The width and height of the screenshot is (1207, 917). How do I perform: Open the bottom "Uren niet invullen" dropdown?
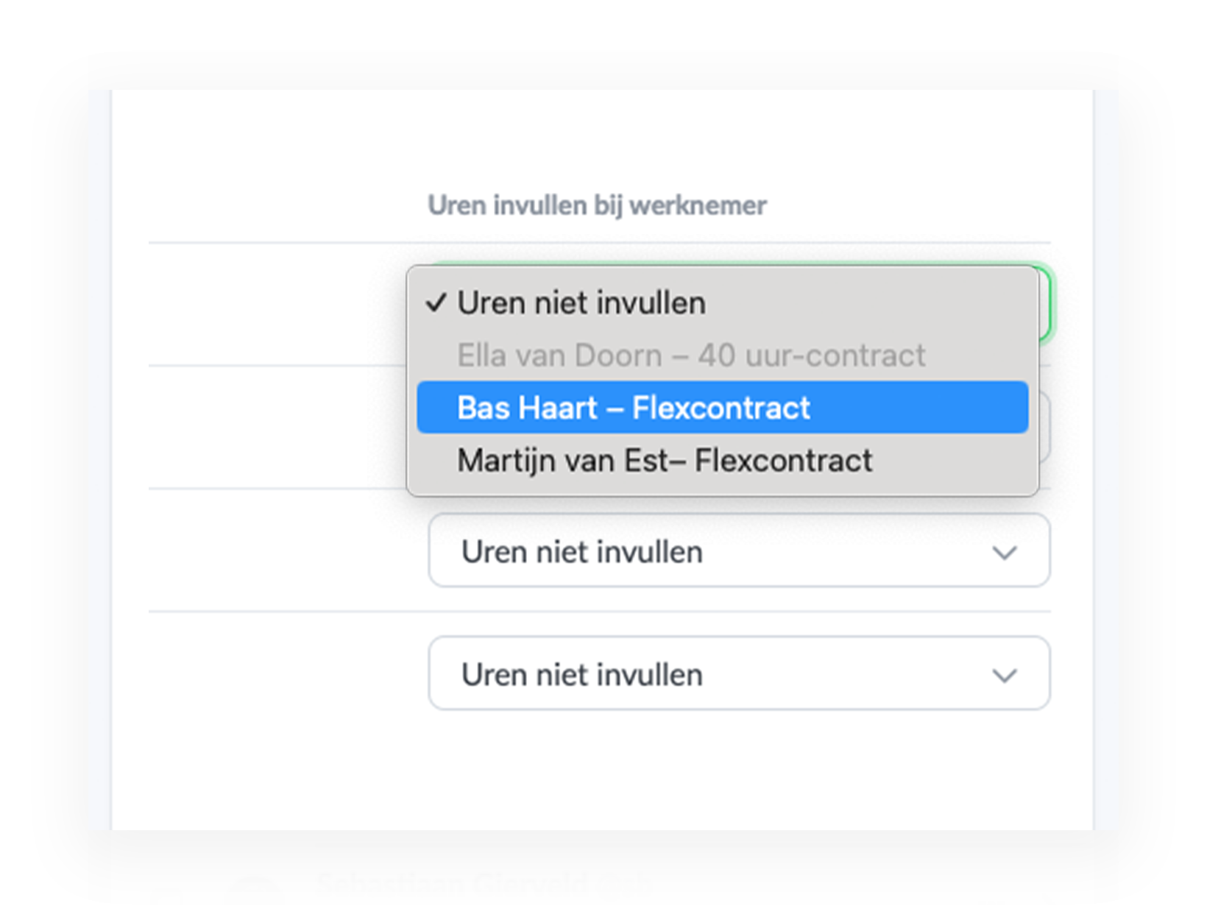point(740,673)
